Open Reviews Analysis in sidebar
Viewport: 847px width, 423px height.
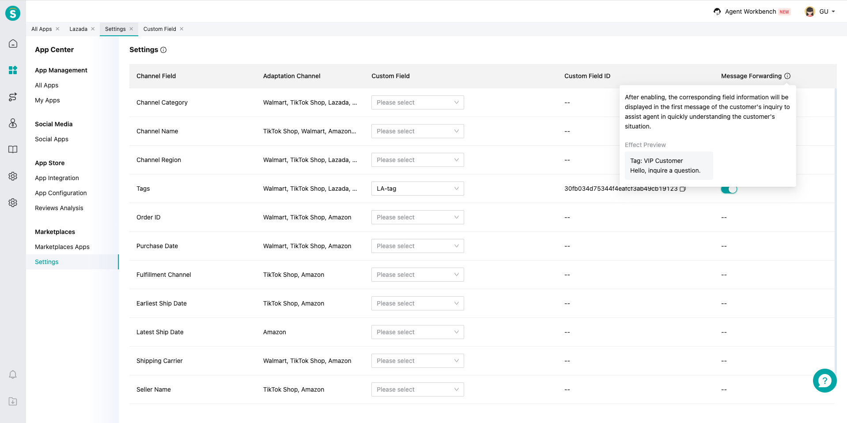pyautogui.click(x=59, y=208)
